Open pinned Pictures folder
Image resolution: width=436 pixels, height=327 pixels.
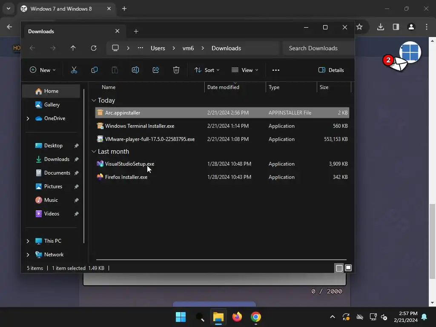click(x=51, y=186)
